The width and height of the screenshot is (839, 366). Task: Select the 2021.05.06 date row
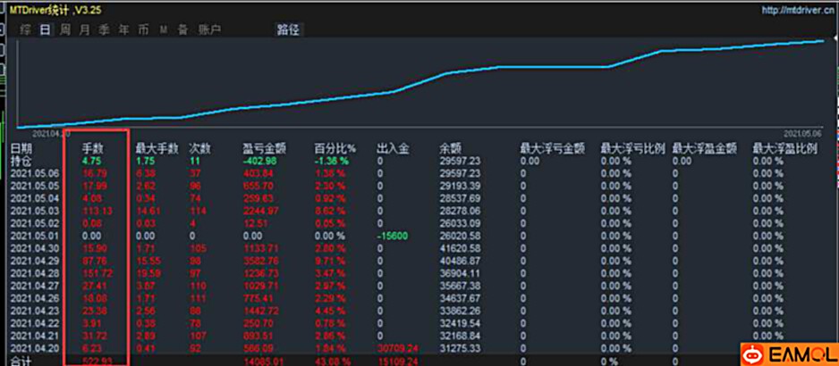pyautogui.click(x=35, y=173)
